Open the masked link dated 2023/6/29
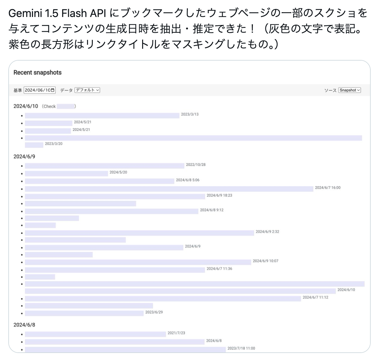Viewport: 379px width, 361px height. (x=84, y=313)
